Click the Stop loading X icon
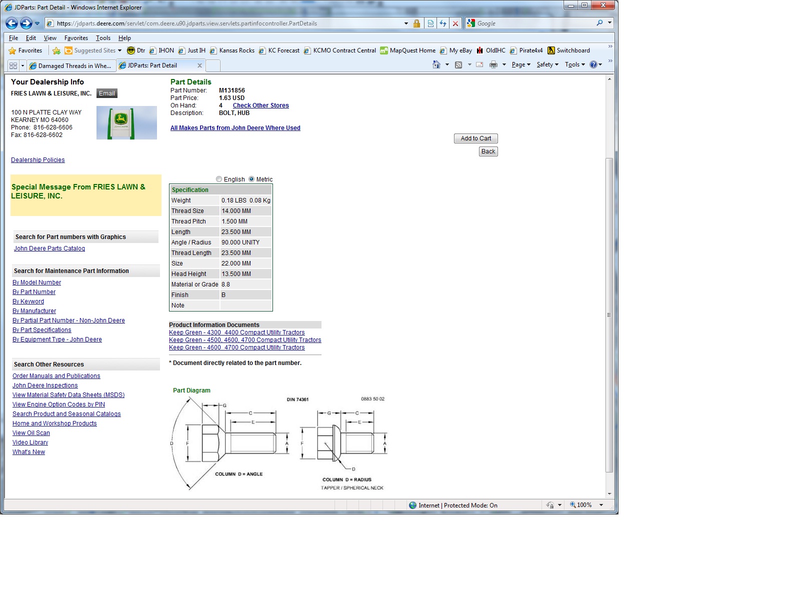 coord(455,23)
